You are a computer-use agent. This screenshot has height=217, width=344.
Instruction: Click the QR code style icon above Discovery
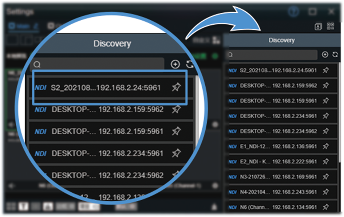(331, 26)
